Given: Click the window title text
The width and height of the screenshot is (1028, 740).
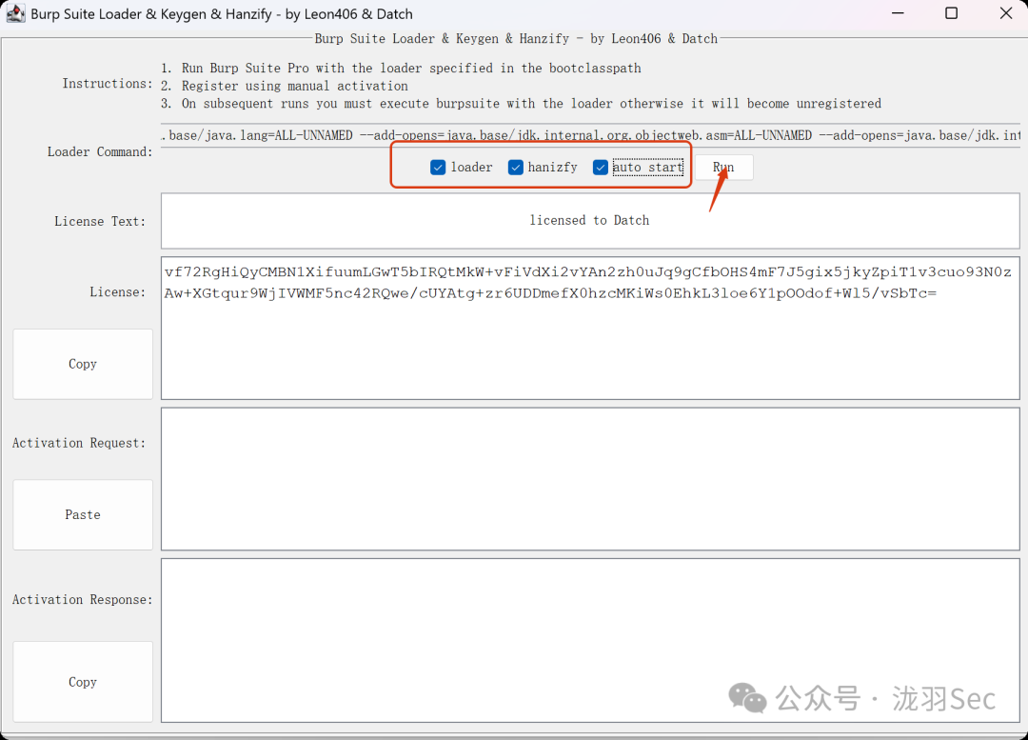Looking at the screenshot, I should (222, 14).
